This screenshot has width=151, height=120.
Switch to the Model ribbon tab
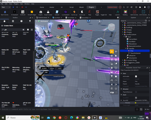pos(82,7)
